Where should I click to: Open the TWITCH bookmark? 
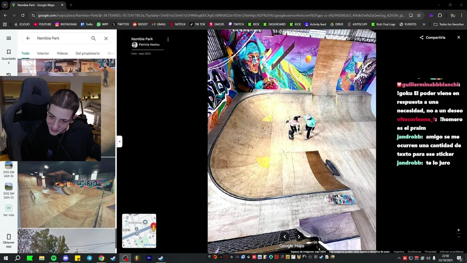236,24
